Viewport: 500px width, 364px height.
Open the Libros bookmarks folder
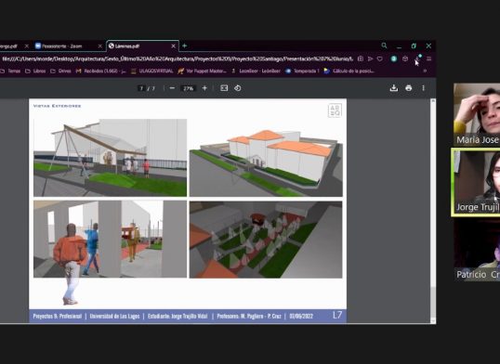tap(35, 71)
